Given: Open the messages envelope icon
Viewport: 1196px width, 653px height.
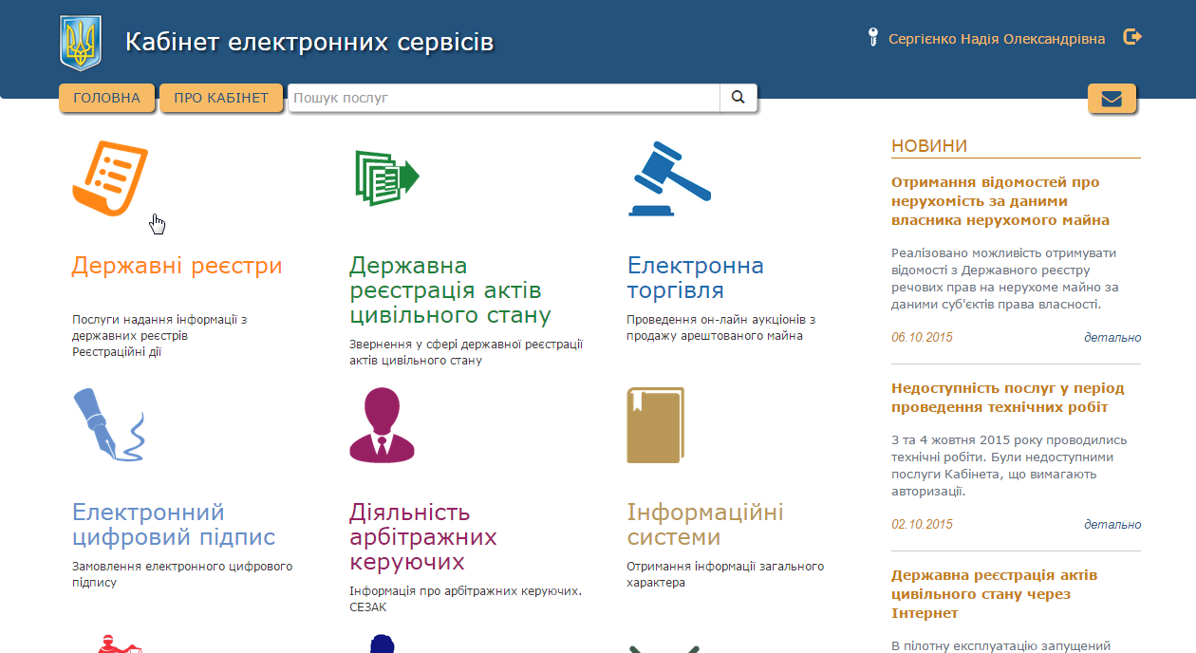Looking at the screenshot, I should point(1112,98).
